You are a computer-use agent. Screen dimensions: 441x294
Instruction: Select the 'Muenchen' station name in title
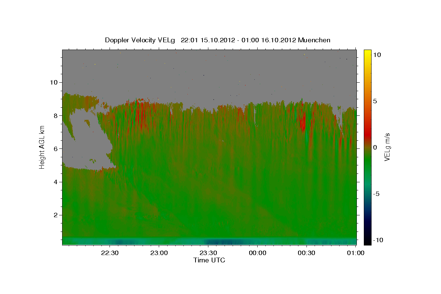[x=314, y=40]
